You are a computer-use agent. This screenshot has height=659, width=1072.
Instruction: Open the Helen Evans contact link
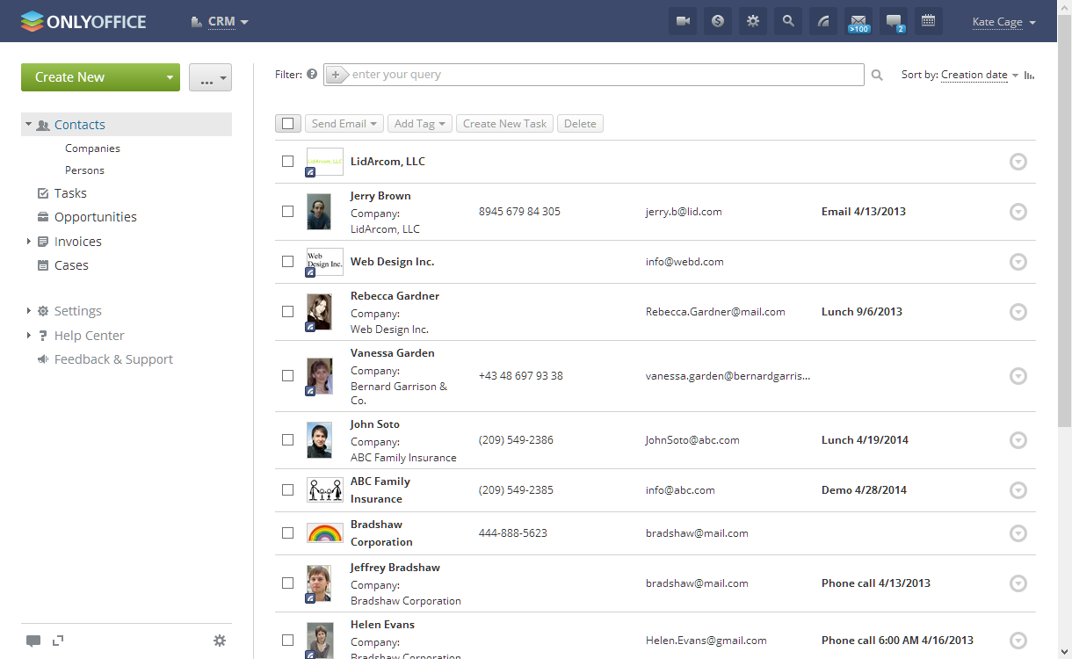pyautogui.click(x=382, y=625)
